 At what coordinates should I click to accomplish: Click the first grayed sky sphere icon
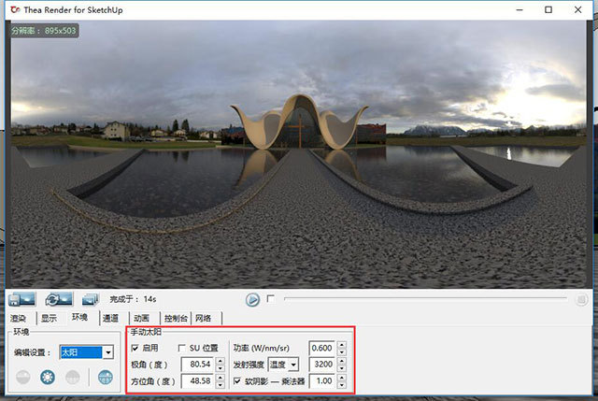(x=23, y=378)
